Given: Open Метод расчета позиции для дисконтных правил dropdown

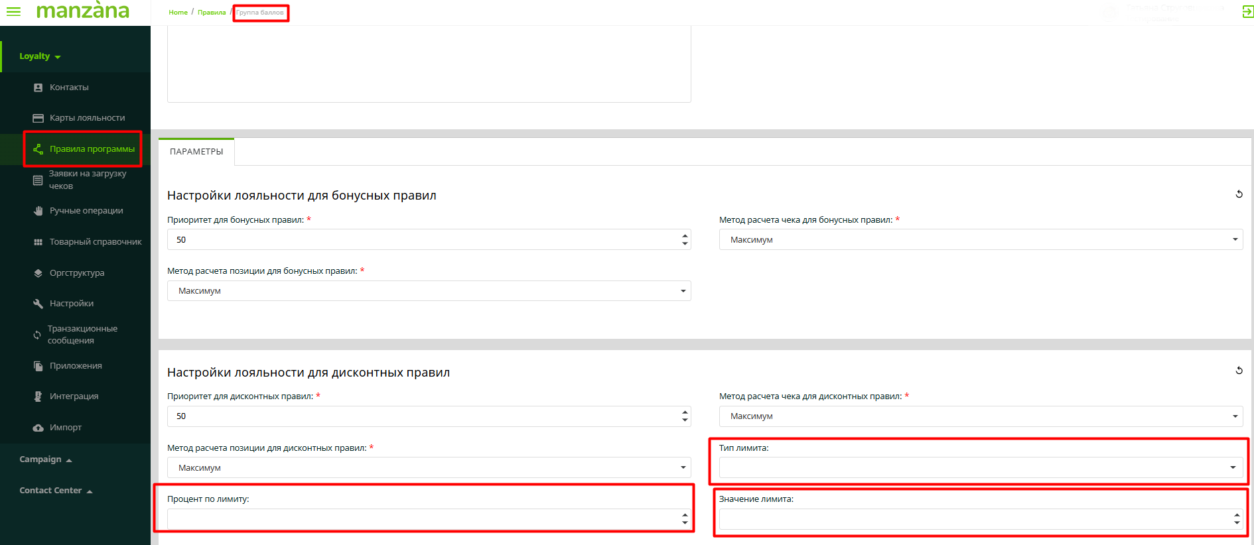Looking at the screenshot, I should 429,467.
